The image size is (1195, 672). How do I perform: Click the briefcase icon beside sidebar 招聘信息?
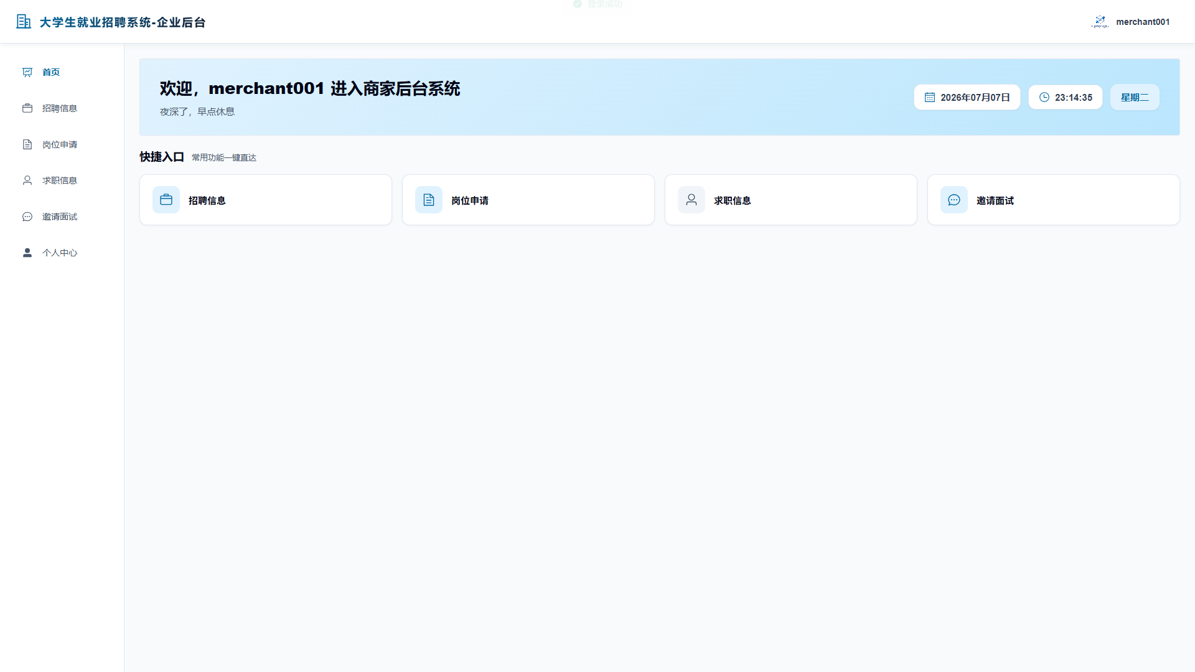point(27,108)
